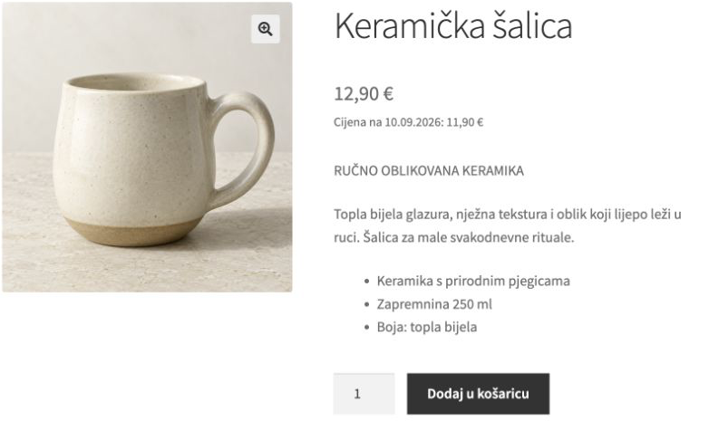Viewport: 709px width, 431px height.
Task: Click the RUČNO OBLIKOVANA KERAMIKA heading
Action: (x=429, y=171)
